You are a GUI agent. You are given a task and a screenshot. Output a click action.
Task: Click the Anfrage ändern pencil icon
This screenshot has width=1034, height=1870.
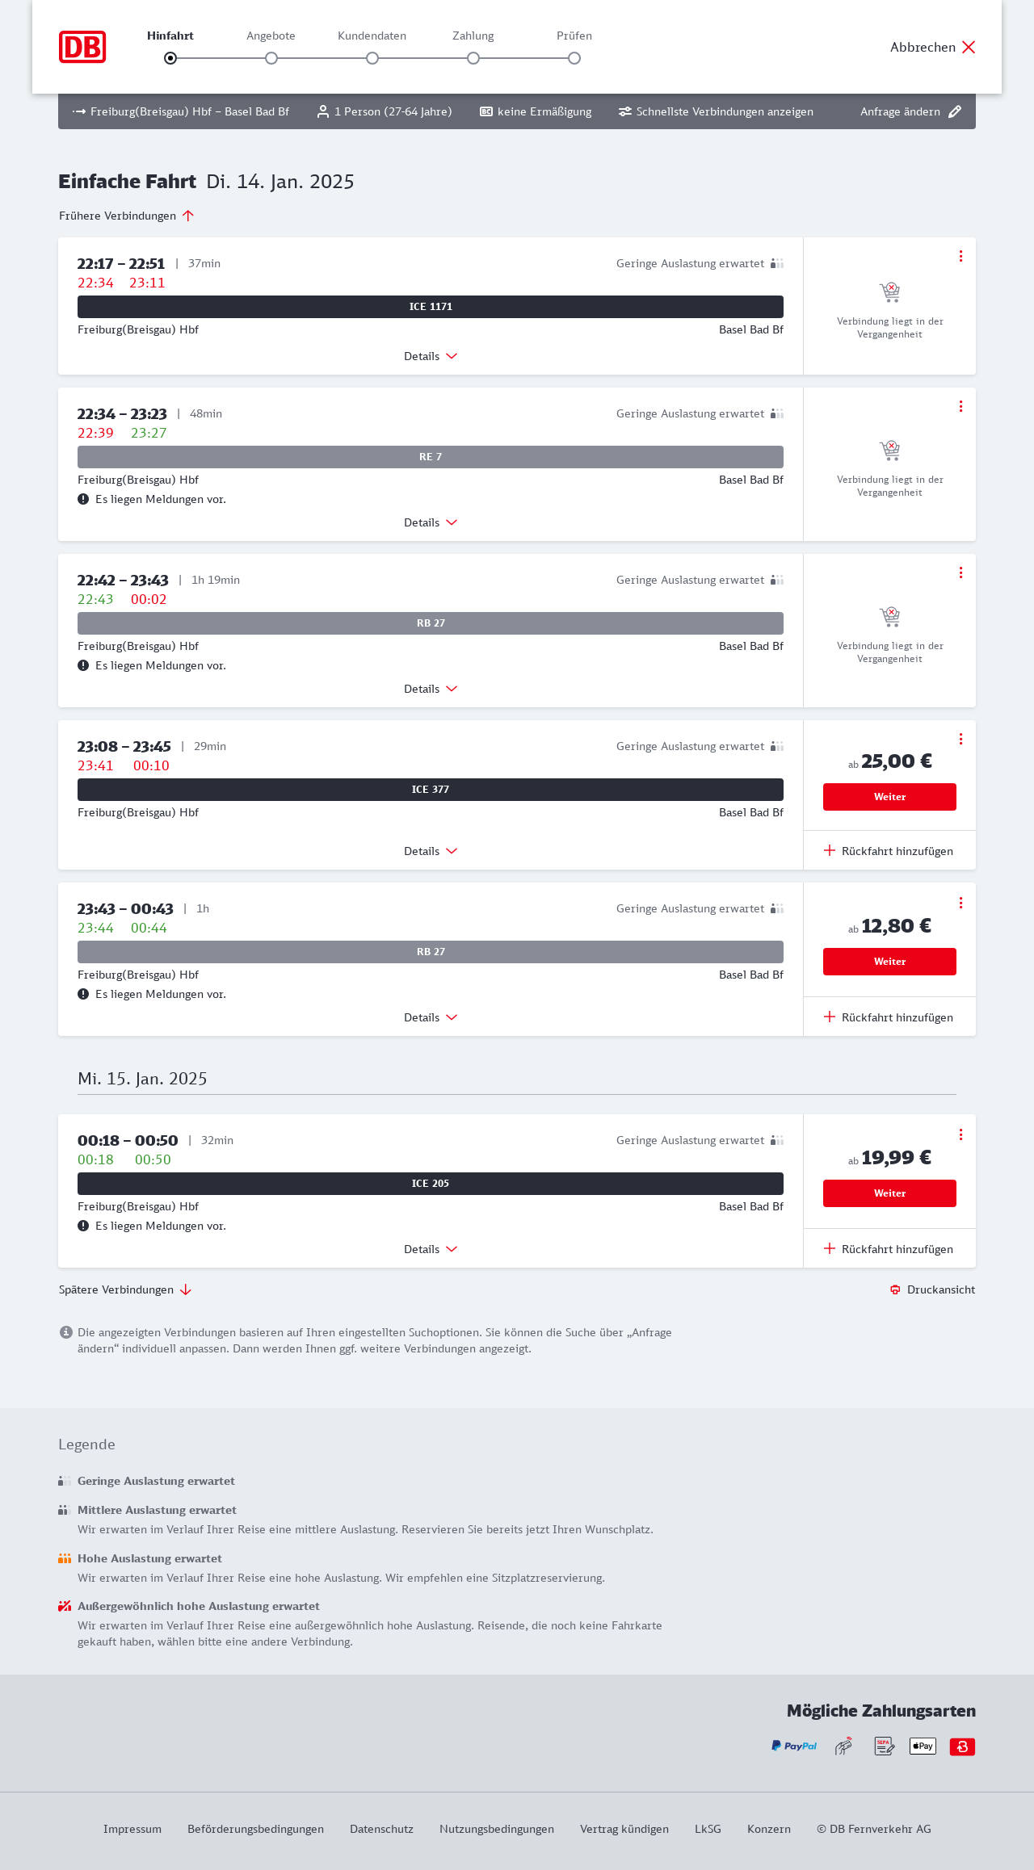[x=955, y=111]
